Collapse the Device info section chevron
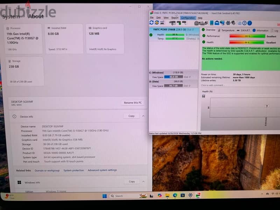The width and height of the screenshot is (280, 210). [143, 116]
